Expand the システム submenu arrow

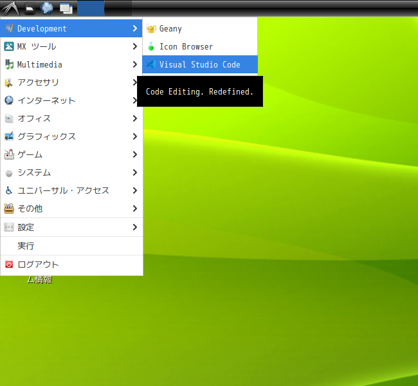tap(135, 172)
